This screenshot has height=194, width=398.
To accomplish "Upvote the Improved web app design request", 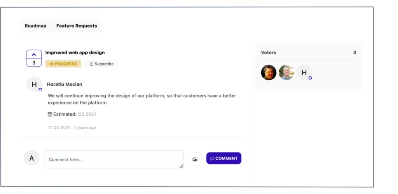I will point(34,54).
